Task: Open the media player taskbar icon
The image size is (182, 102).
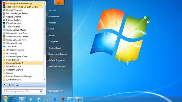Action: pyautogui.click(x=31, y=99)
